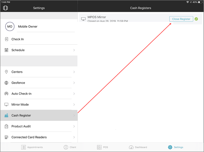This screenshot has width=204, height=152.
Task: Switch to the Dashboard tab label
Action: tap(141, 147)
